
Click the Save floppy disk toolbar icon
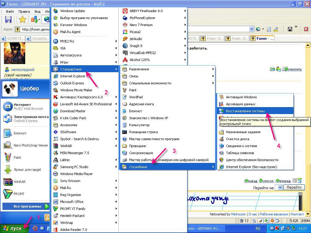click(8, 20)
